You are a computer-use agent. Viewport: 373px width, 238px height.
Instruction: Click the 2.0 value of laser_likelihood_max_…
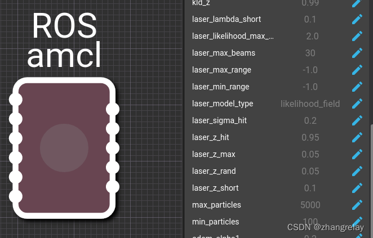click(312, 36)
